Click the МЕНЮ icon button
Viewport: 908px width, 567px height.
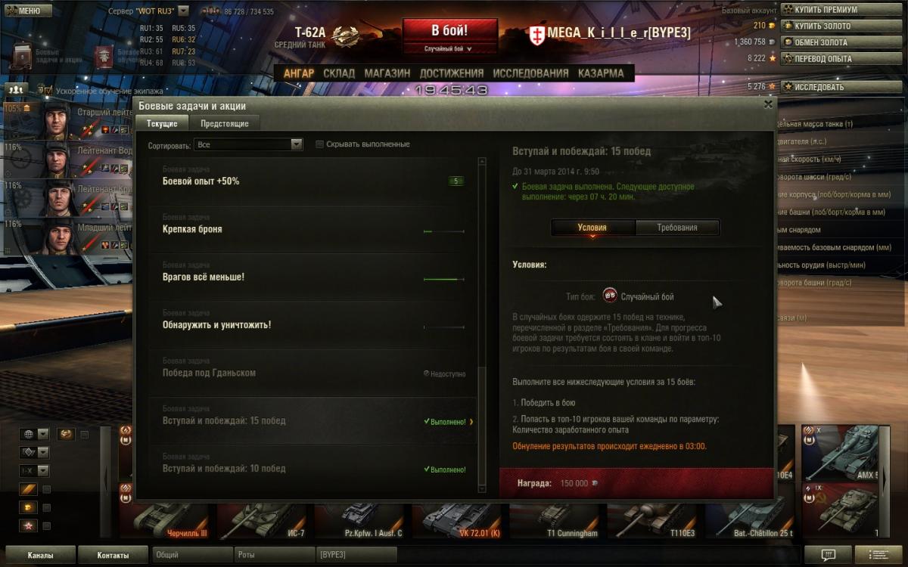(x=26, y=11)
